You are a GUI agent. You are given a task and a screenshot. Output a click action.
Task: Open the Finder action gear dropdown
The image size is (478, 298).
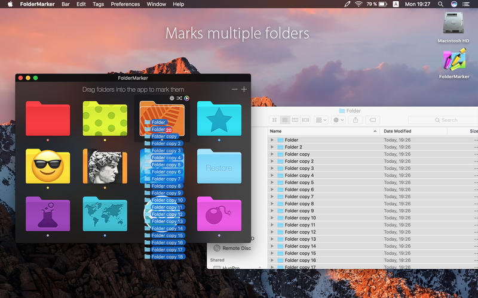pyautogui.click(x=338, y=120)
